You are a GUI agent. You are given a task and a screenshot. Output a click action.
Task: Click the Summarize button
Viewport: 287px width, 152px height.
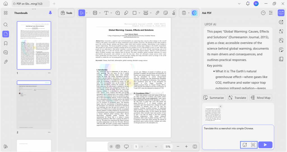point(214,98)
